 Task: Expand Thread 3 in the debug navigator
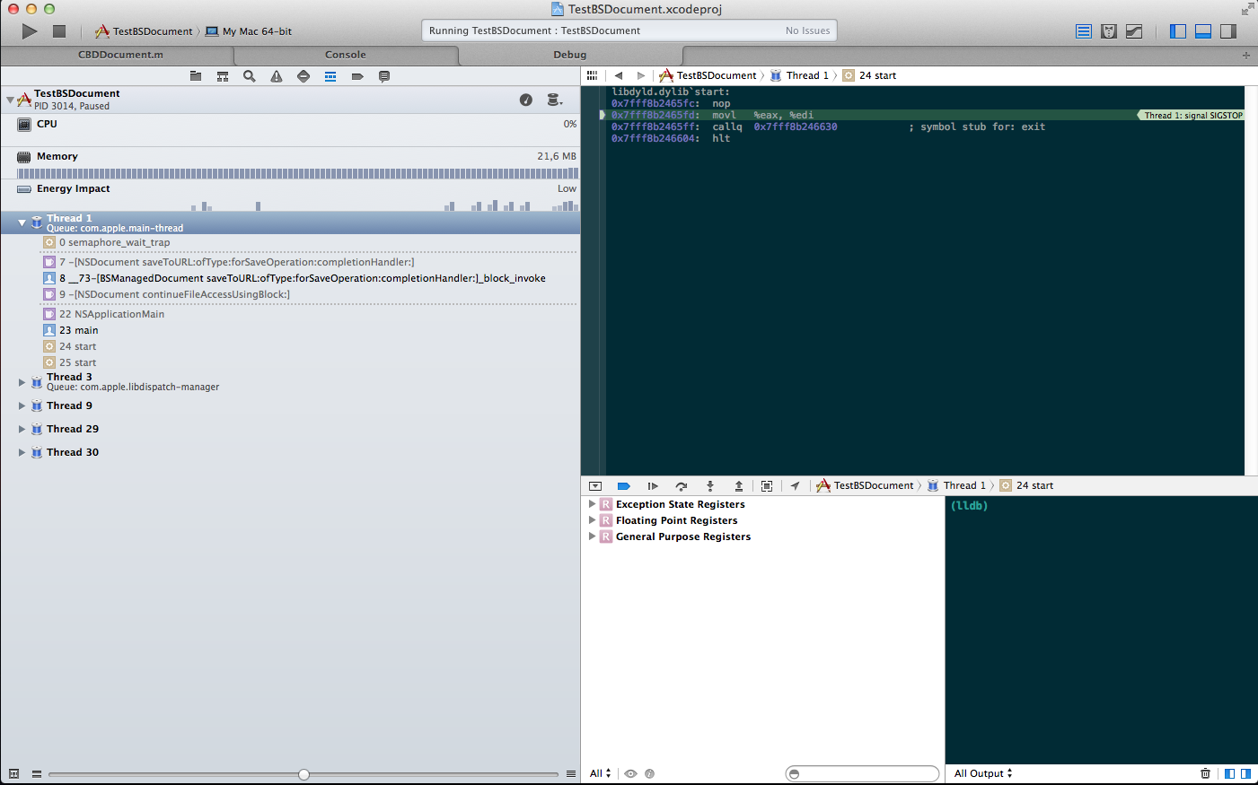pos(22,382)
